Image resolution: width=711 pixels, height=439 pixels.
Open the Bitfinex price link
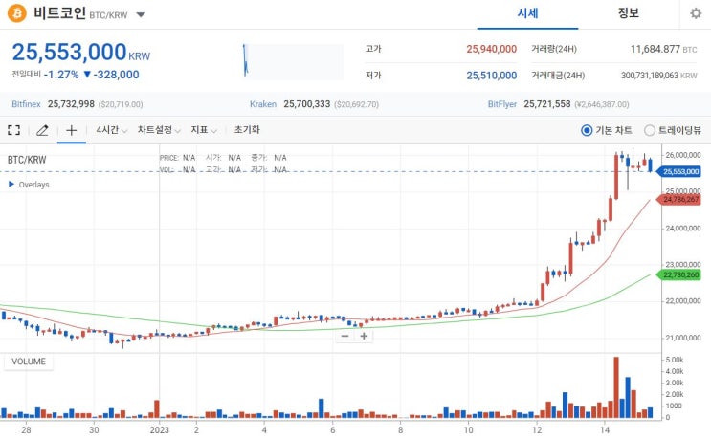click(x=26, y=104)
